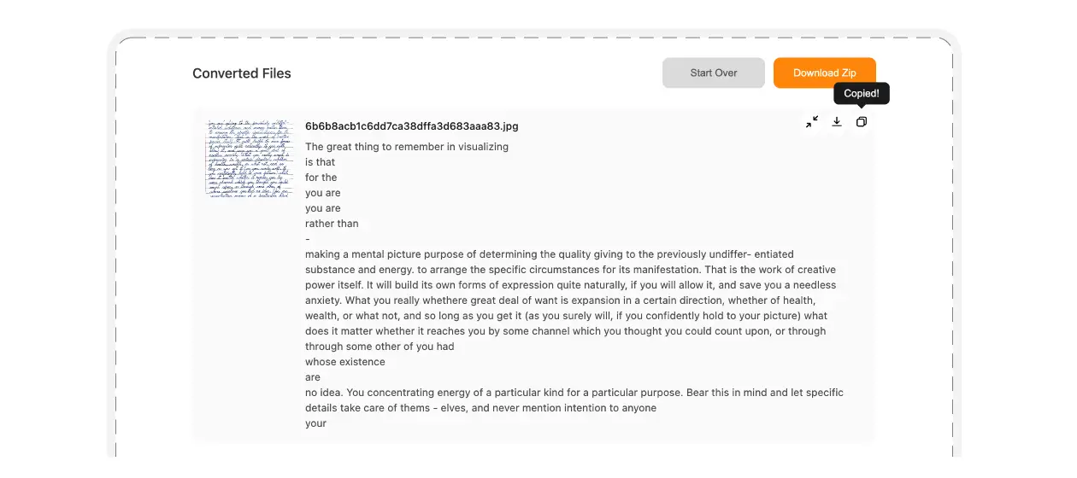Click the line "The great thing to remember in visualizing"
Screen dimensions: 1077x478
(x=407, y=147)
